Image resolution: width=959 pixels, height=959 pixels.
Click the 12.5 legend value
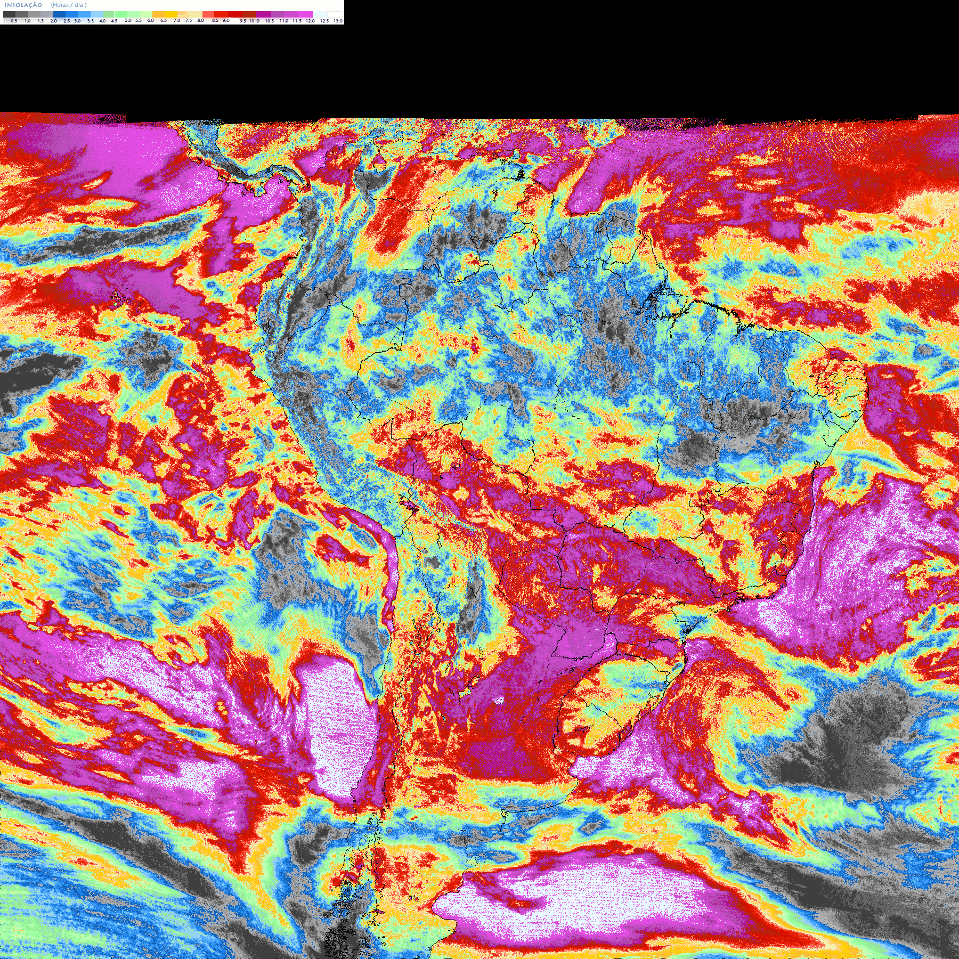pos(324,21)
